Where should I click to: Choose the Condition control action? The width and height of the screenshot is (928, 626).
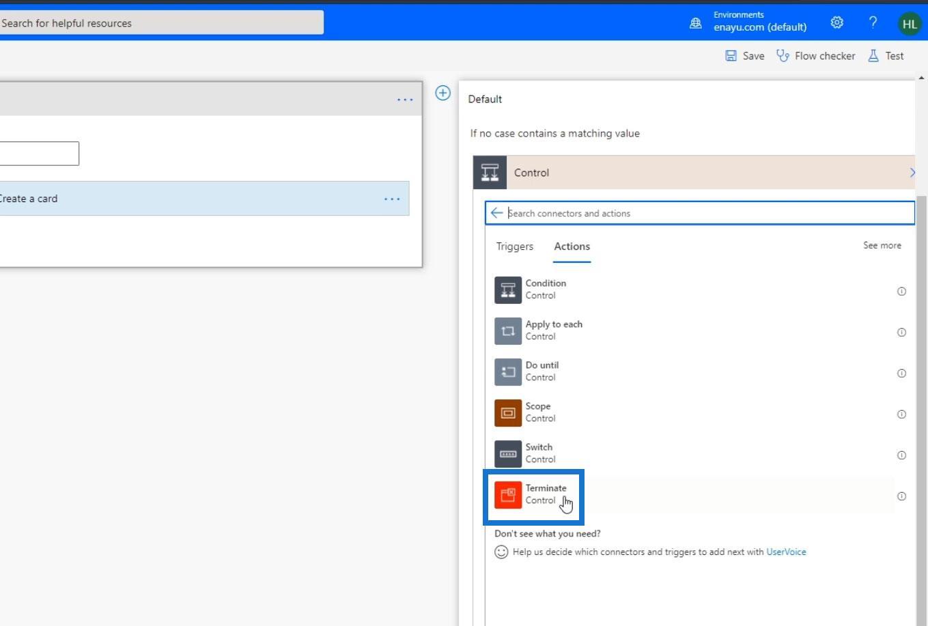pos(545,289)
